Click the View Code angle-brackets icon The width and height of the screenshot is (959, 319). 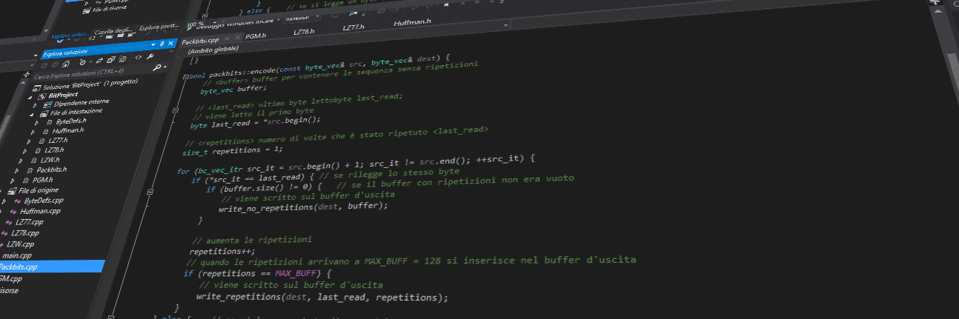tap(139, 57)
